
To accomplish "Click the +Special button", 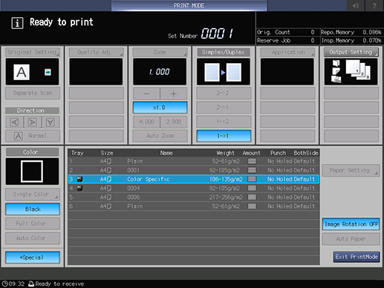I will [33, 258].
